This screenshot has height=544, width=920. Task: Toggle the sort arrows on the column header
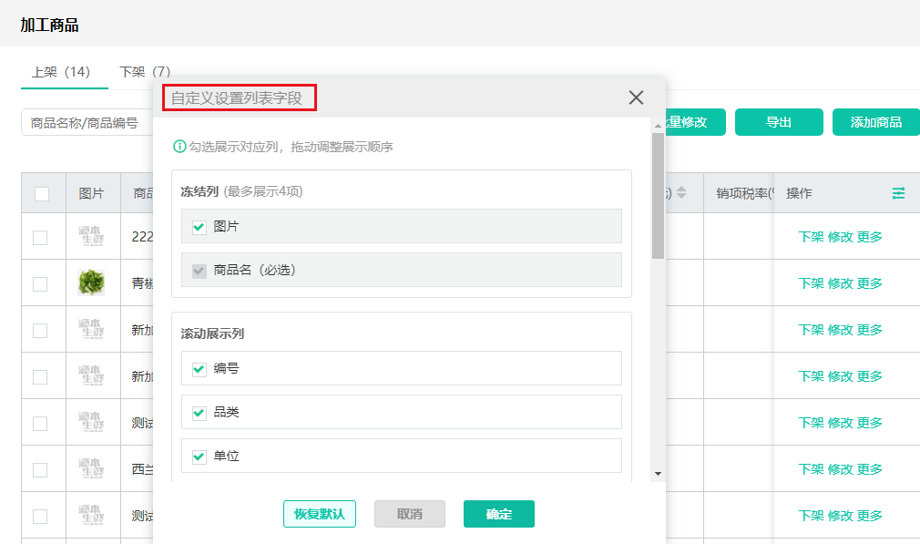[680, 193]
